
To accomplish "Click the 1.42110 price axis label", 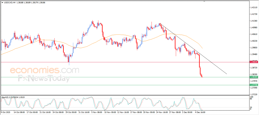I will 253,8.
